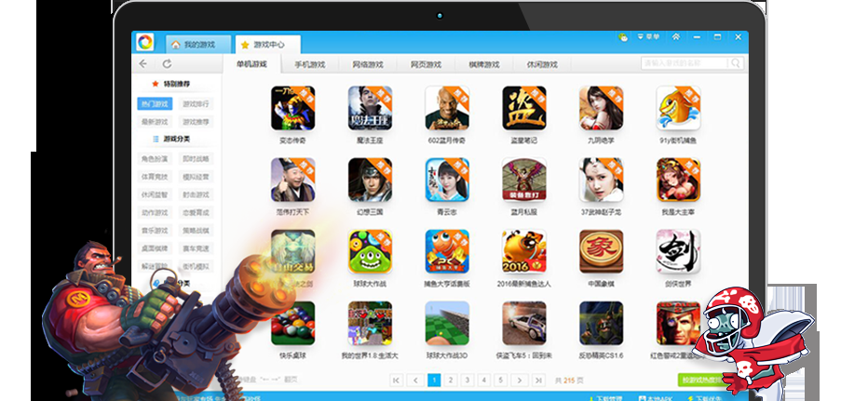
Task: Jump to the last page button
Action: tap(538, 381)
